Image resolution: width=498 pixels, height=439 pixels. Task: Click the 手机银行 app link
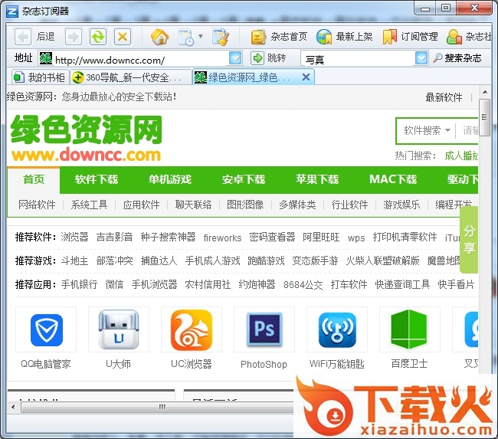(x=79, y=284)
